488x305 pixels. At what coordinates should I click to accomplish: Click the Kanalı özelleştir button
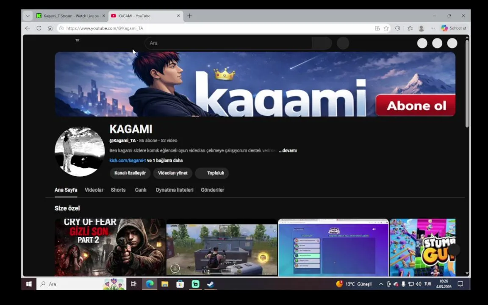coord(130,173)
